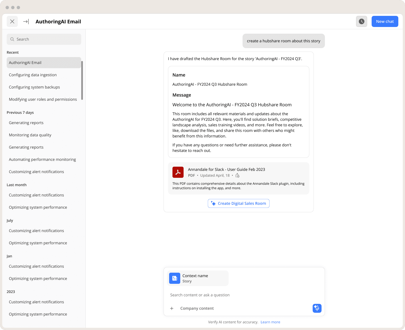
Task: Open Automating performance monitoring chat
Action: pyautogui.click(x=44, y=159)
